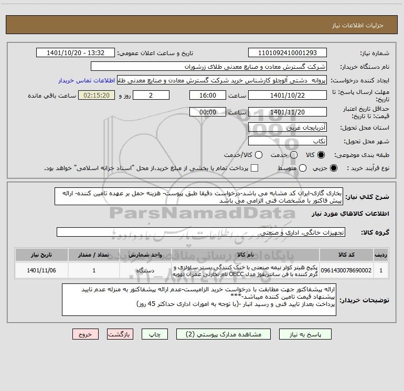Toggle the اسناد خزانه اسلامی payment checkbox

pos(254,168)
